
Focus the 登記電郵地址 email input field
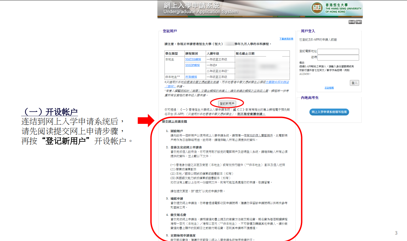(x=338, y=51)
